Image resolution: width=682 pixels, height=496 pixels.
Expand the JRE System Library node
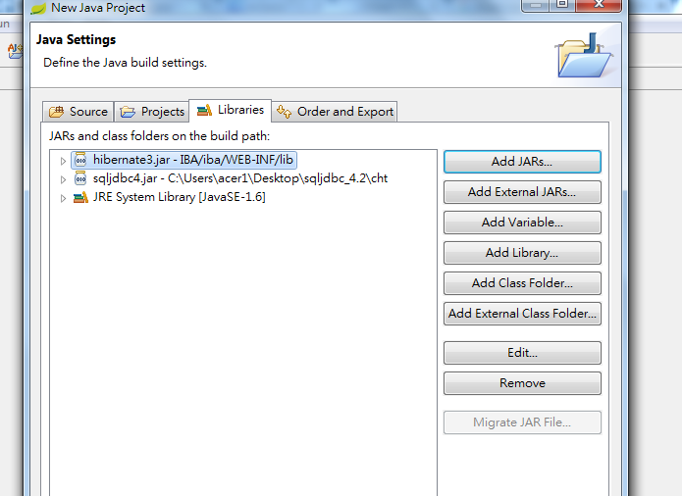click(x=64, y=198)
